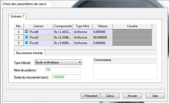Click the Rx (1.4652... composante cell
The image size is (169, 103).
(x=63, y=32)
